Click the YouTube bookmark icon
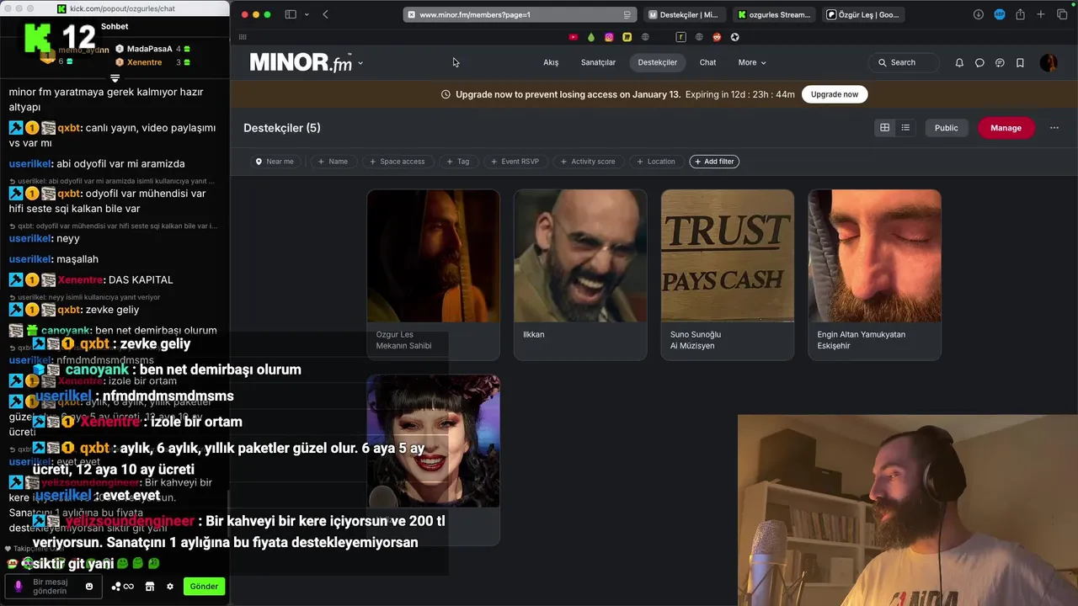Screen dimensions: 1078x606 click(x=574, y=37)
